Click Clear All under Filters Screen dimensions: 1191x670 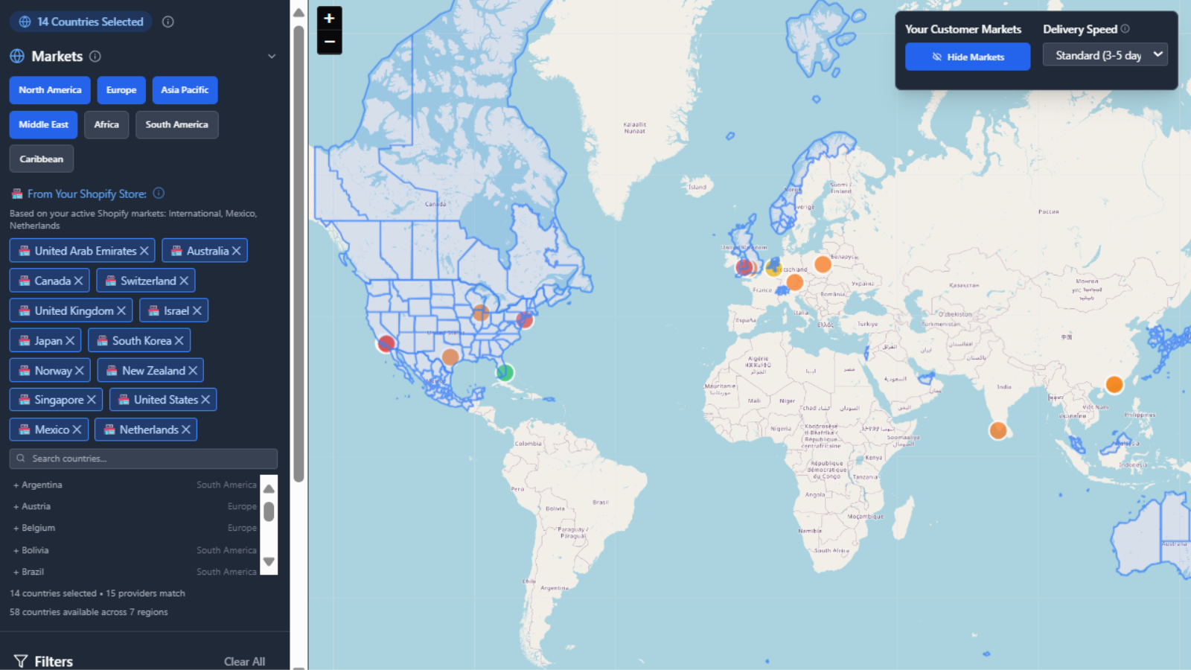click(x=245, y=661)
